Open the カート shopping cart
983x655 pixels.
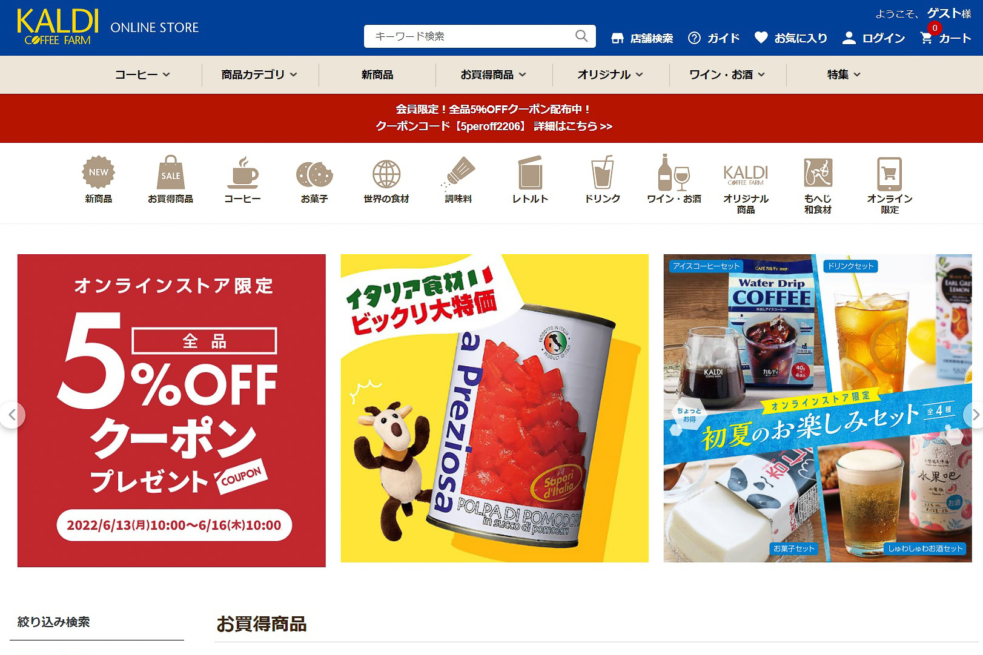pos(945,38)
